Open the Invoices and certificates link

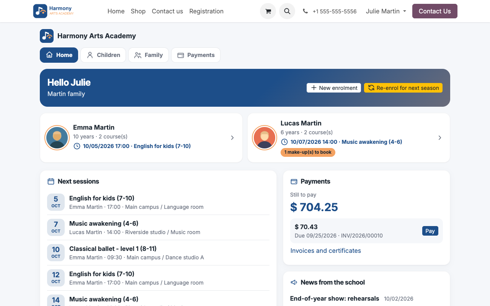pos(326,251)
